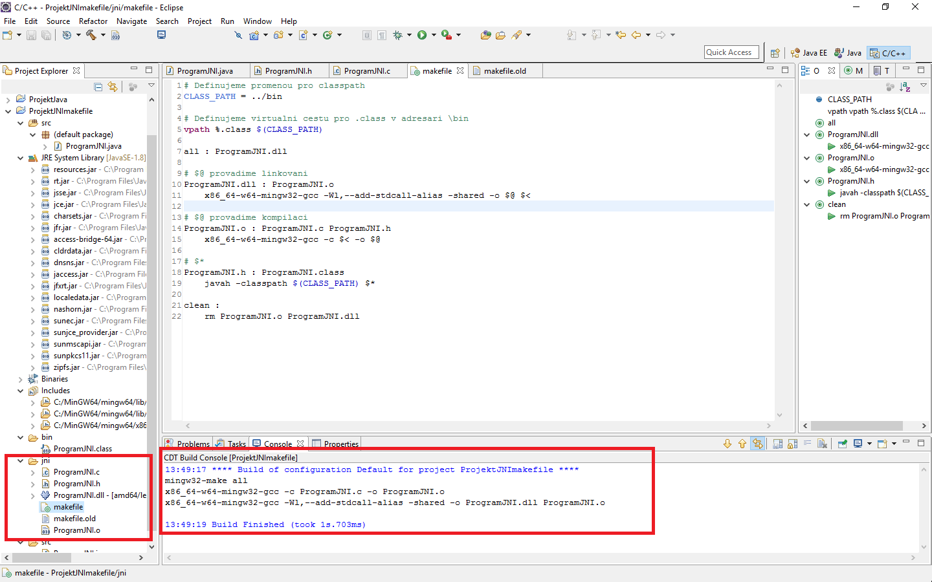
Task: Switch perspective using the Java icon
Action: click(848, 52)
